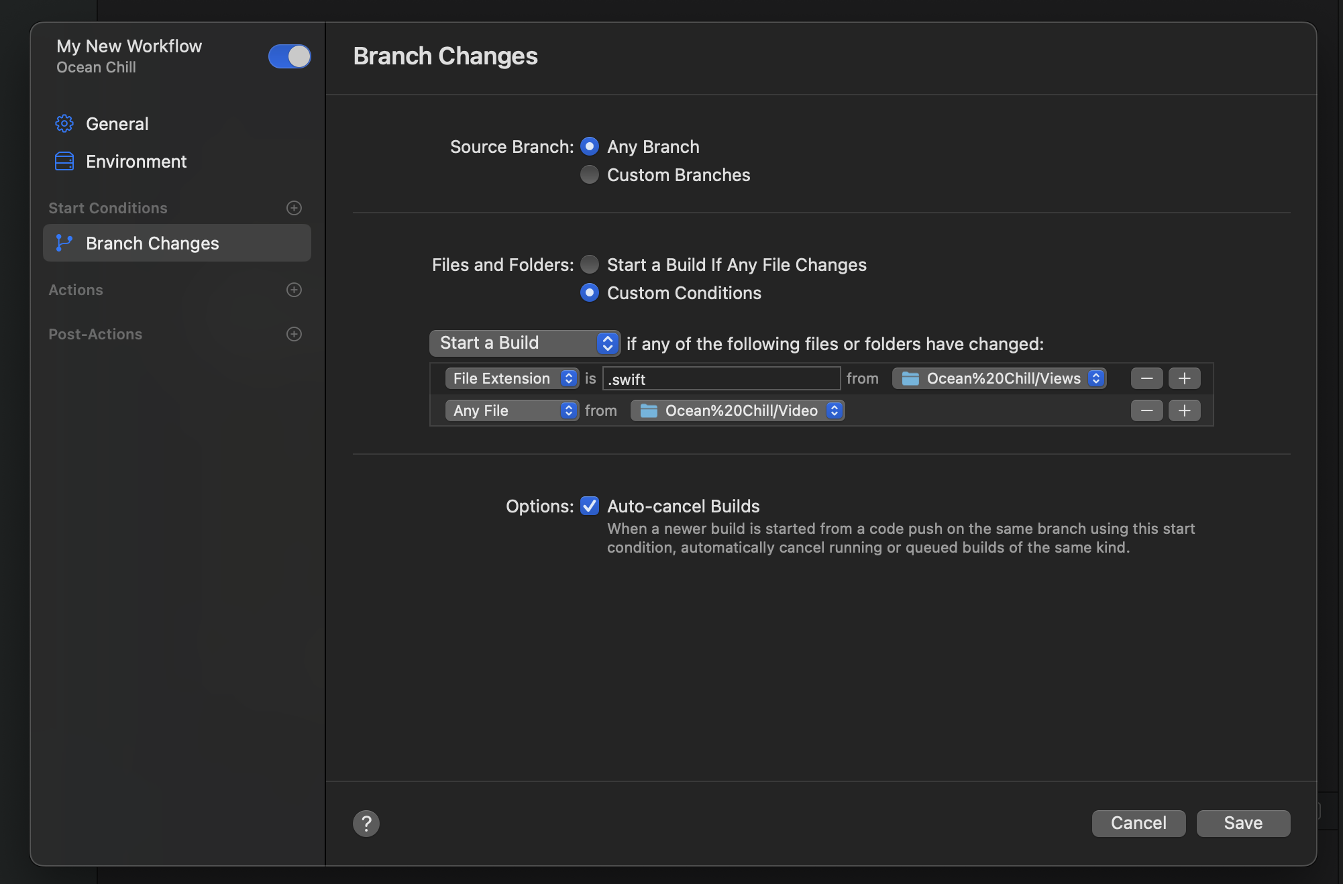Enable Auto-cancel Builds checkbox

pos(590,505)
